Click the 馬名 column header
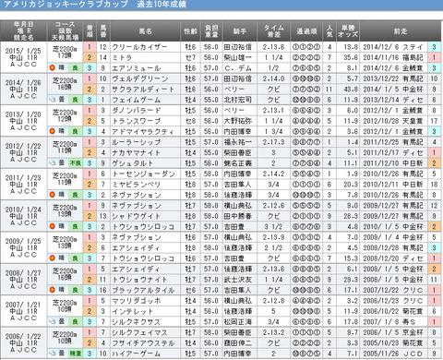 pos(145,31)
